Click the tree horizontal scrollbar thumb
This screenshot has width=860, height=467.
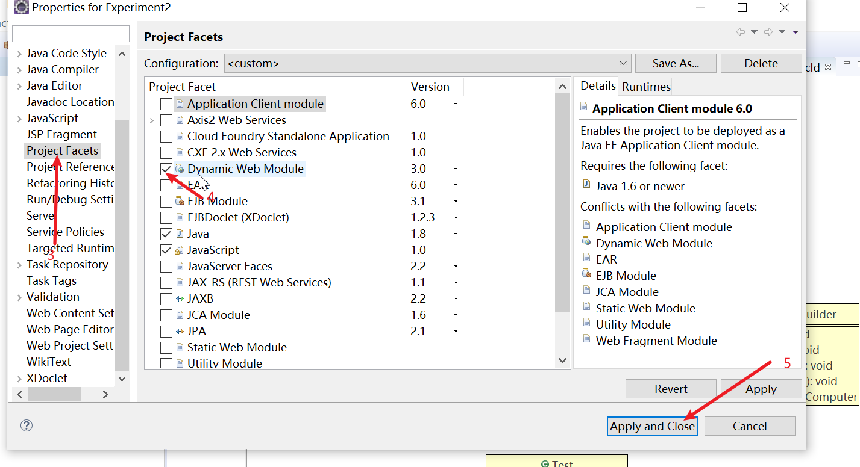54,394
